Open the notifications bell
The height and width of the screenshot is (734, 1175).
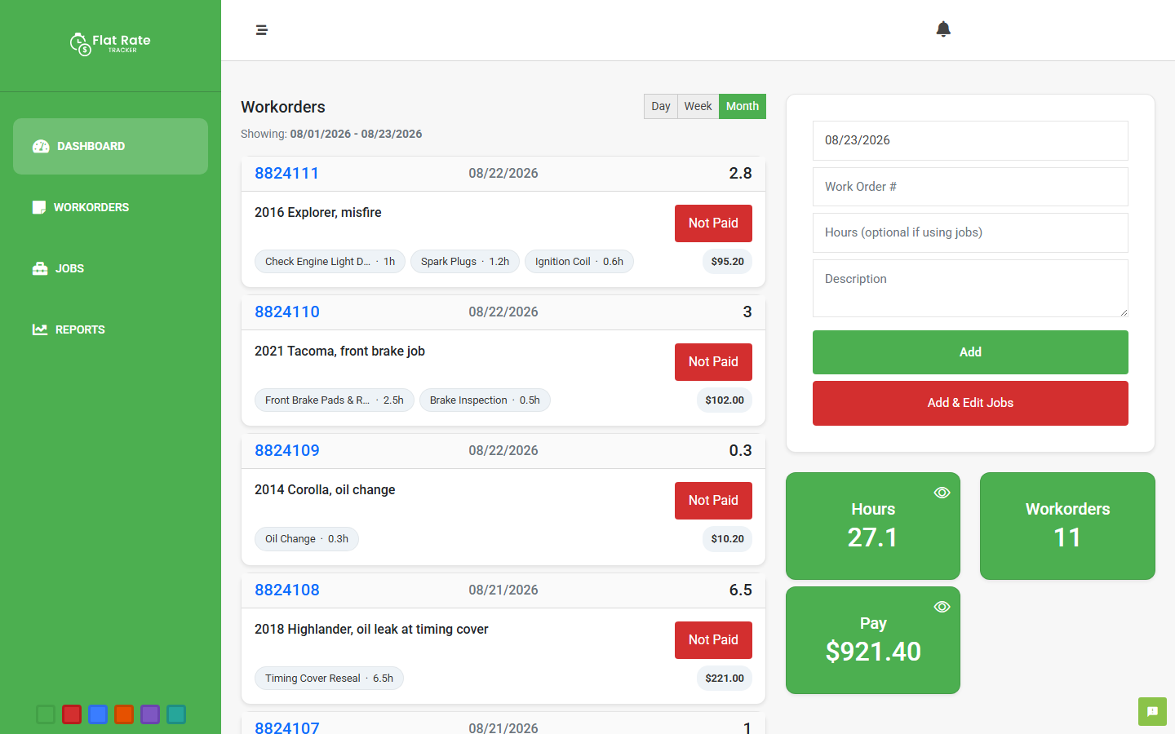click(x=943, y=29)
